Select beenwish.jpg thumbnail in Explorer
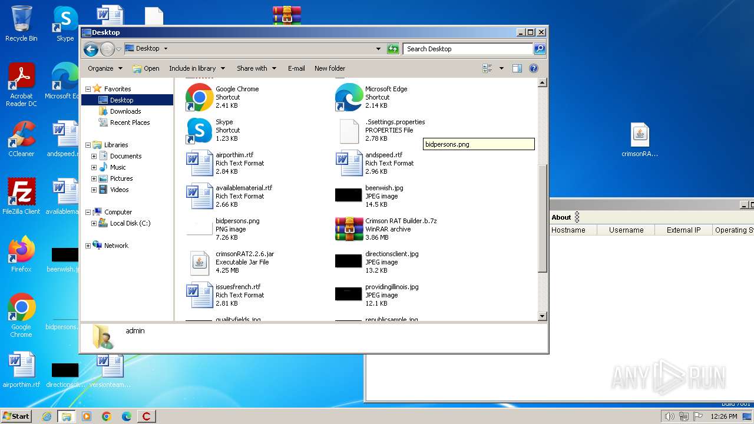 tap(348, 196)
